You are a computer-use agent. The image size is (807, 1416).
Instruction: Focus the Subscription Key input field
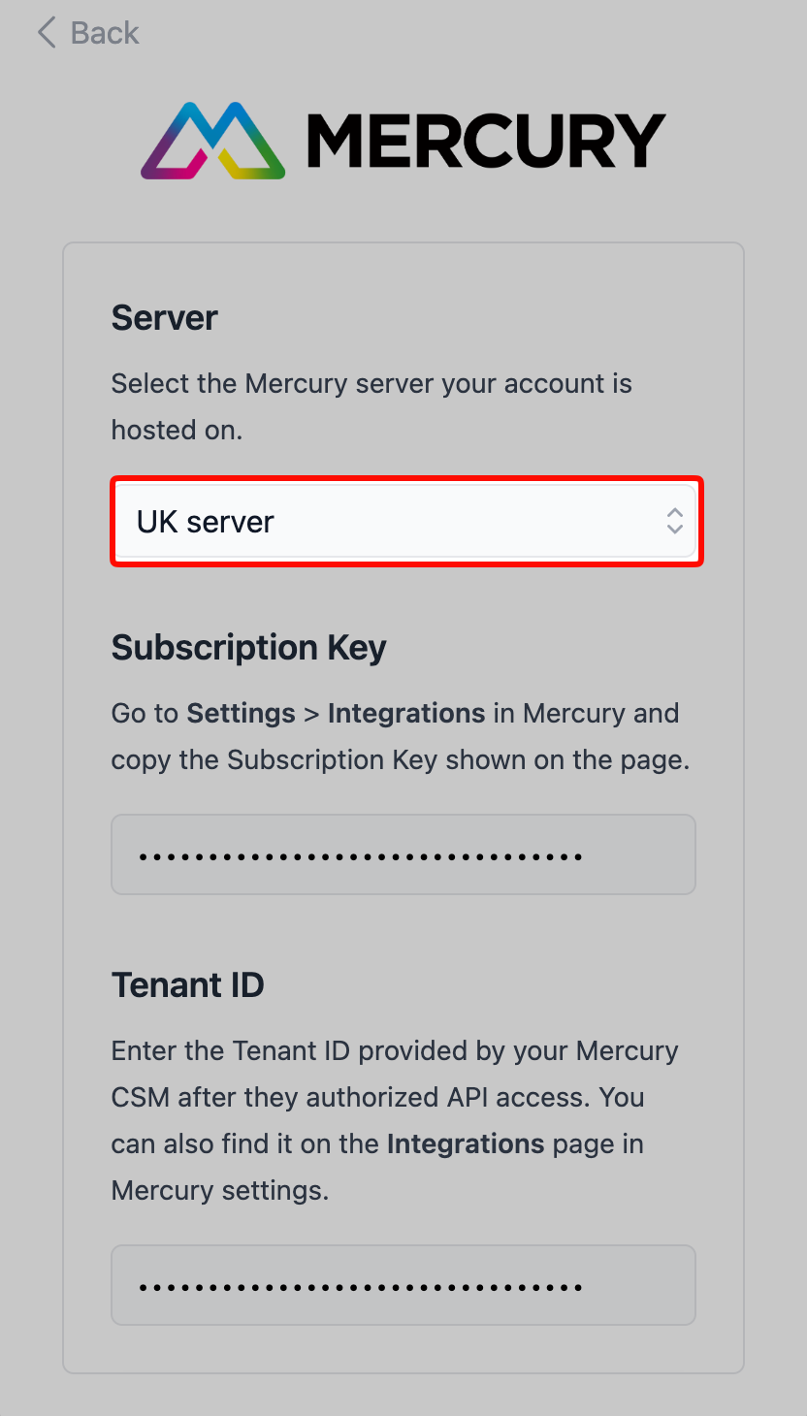pos(403,854)
